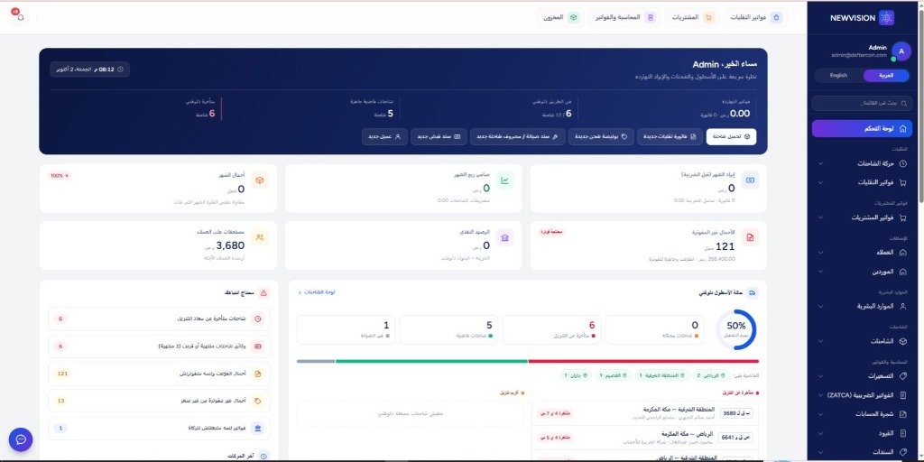The image size is (924, 462).
Task: Expand التسعيرات sidebar chevron
Action: [819, 376]
